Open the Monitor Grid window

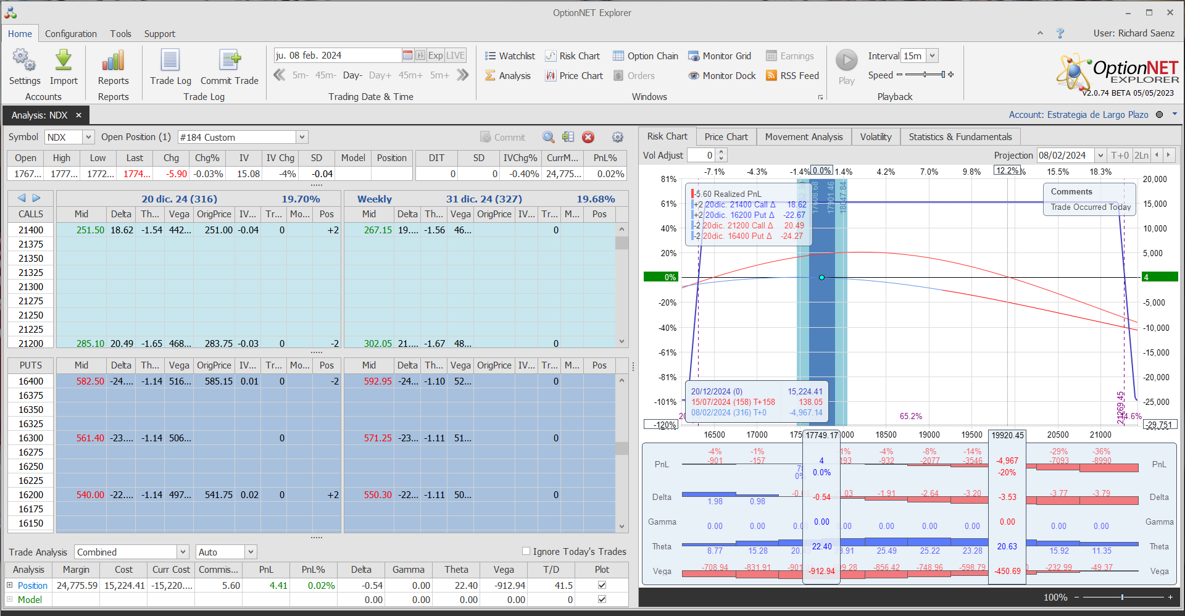point(720,56)
